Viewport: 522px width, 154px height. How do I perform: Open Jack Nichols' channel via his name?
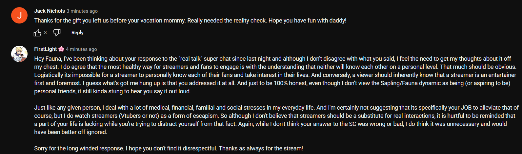[50, 11]
